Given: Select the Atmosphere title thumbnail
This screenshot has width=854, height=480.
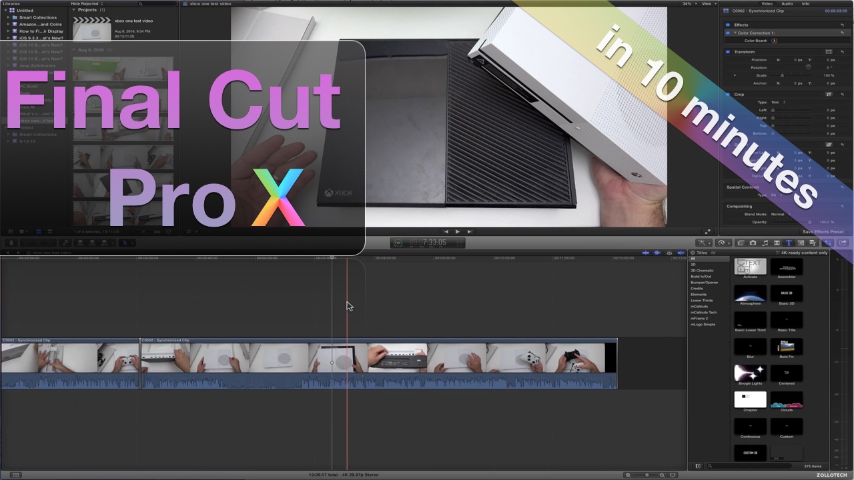Looking at the screenshot, I should click(750, 292).
